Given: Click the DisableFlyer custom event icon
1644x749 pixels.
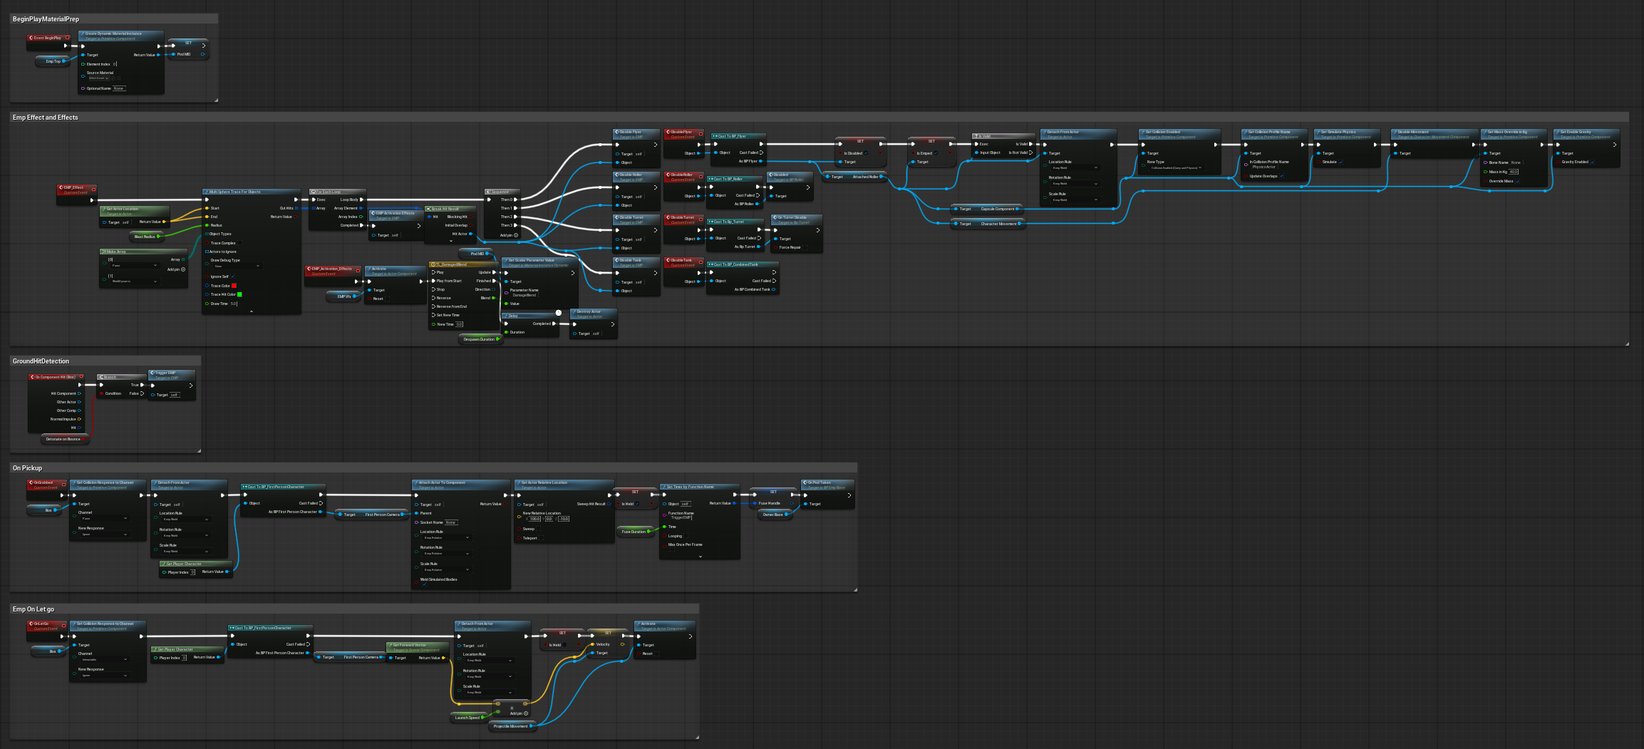Looking at the screenshot, I should (668, 132).
